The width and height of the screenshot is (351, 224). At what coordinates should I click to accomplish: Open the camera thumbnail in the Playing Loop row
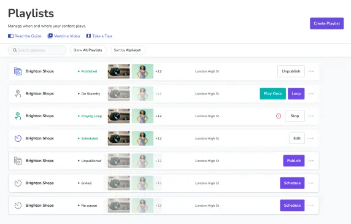tap(119, 116)
